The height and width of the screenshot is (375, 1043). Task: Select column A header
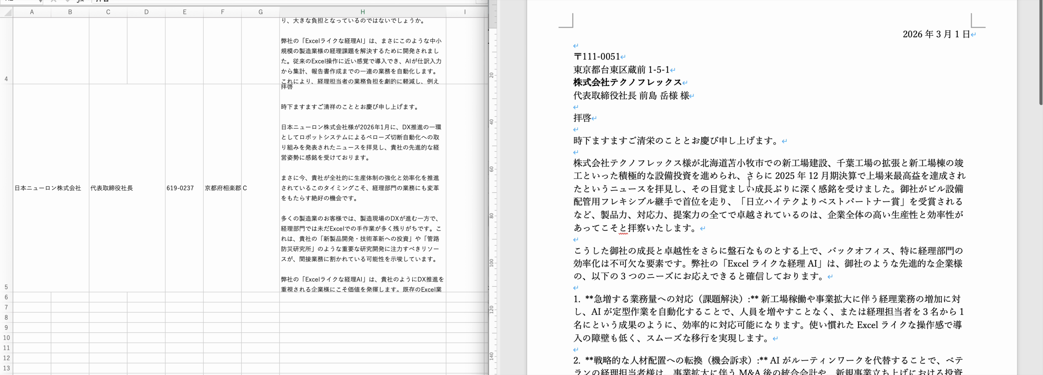point(32,12)
